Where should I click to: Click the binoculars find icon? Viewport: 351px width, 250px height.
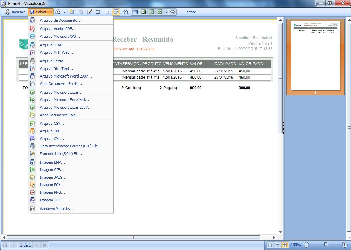tap(125, 12)
